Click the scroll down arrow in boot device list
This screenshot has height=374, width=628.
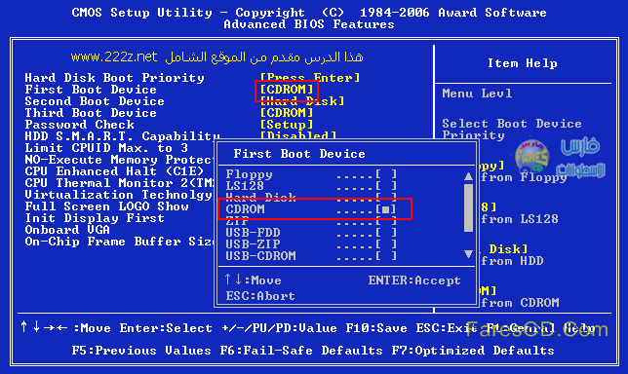[468, 253]
